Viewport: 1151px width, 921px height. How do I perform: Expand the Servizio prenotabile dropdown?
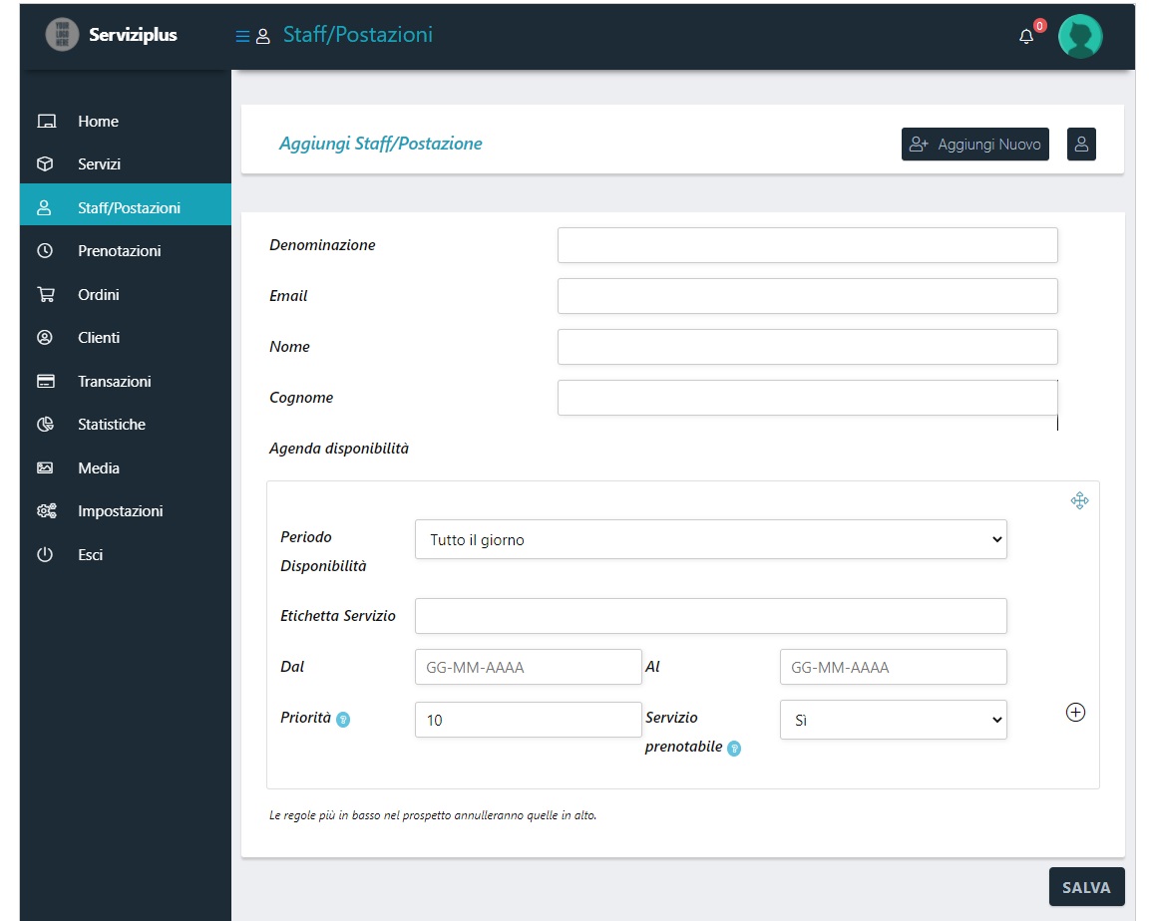(893, 720)
